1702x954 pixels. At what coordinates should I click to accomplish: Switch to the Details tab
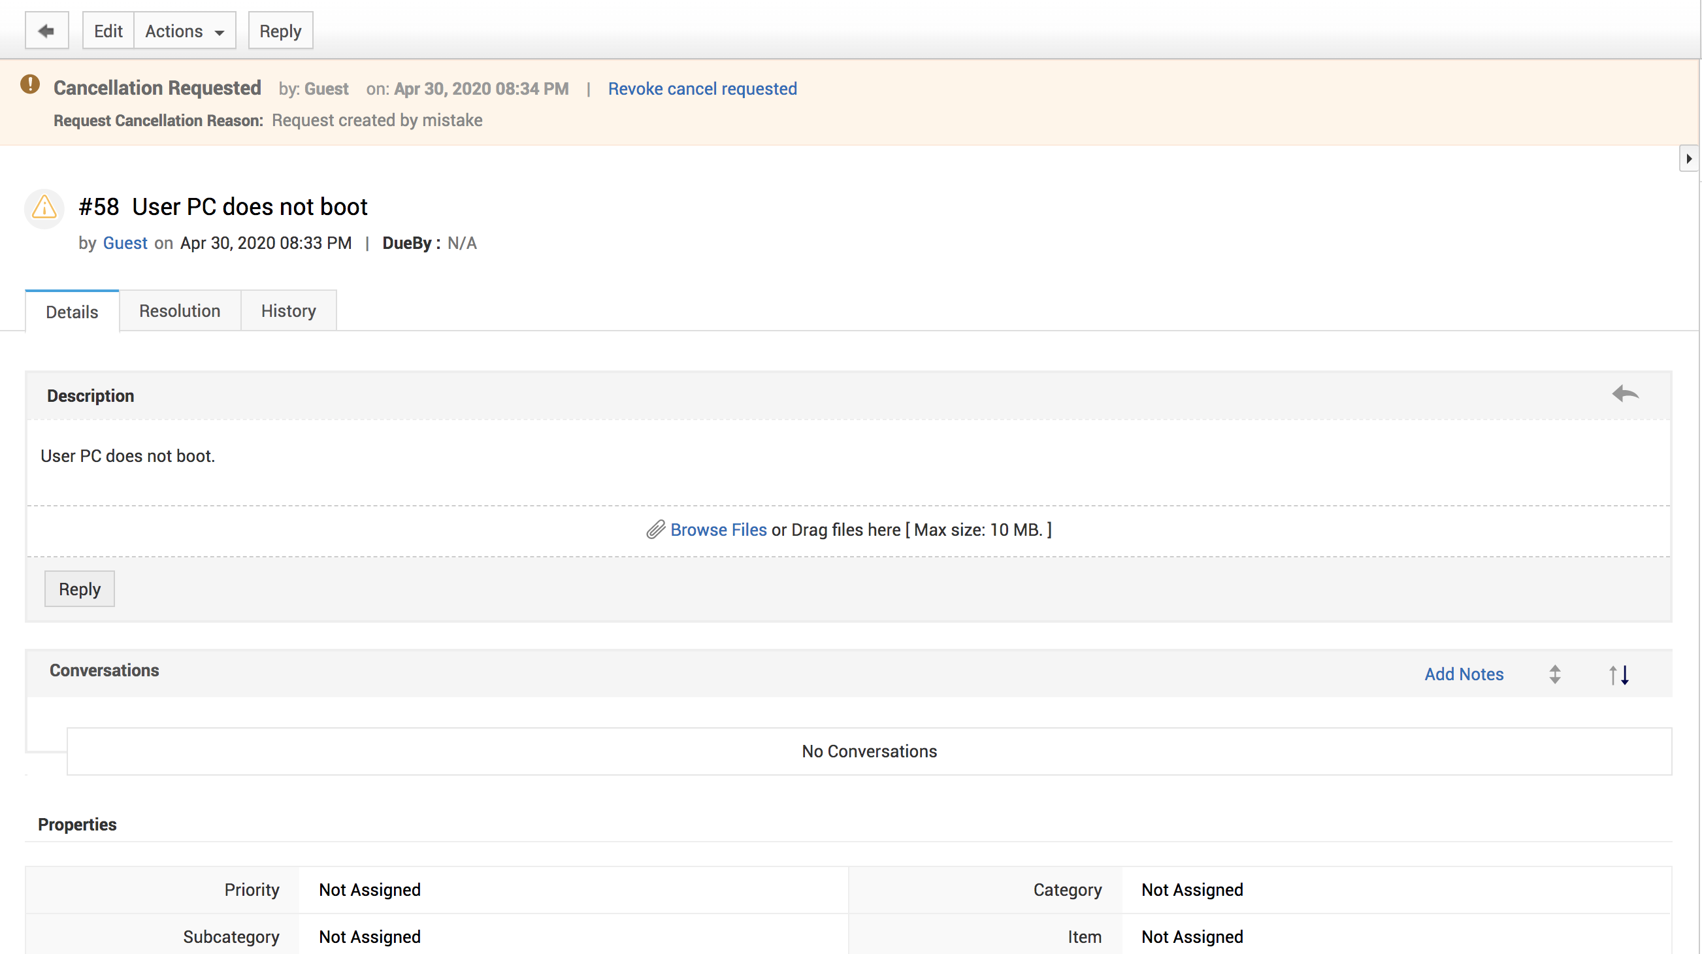pos(72,311)
